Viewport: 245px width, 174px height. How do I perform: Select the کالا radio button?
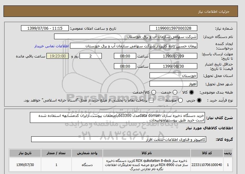coord(192,92)
